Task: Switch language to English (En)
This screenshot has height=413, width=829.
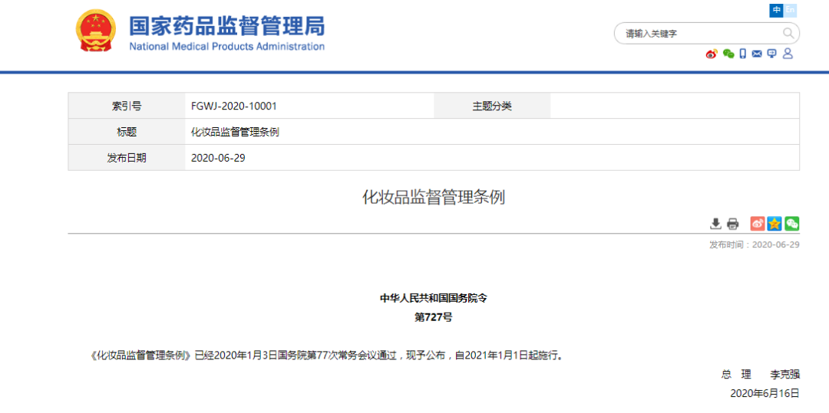Action: (x=790, y=11)
